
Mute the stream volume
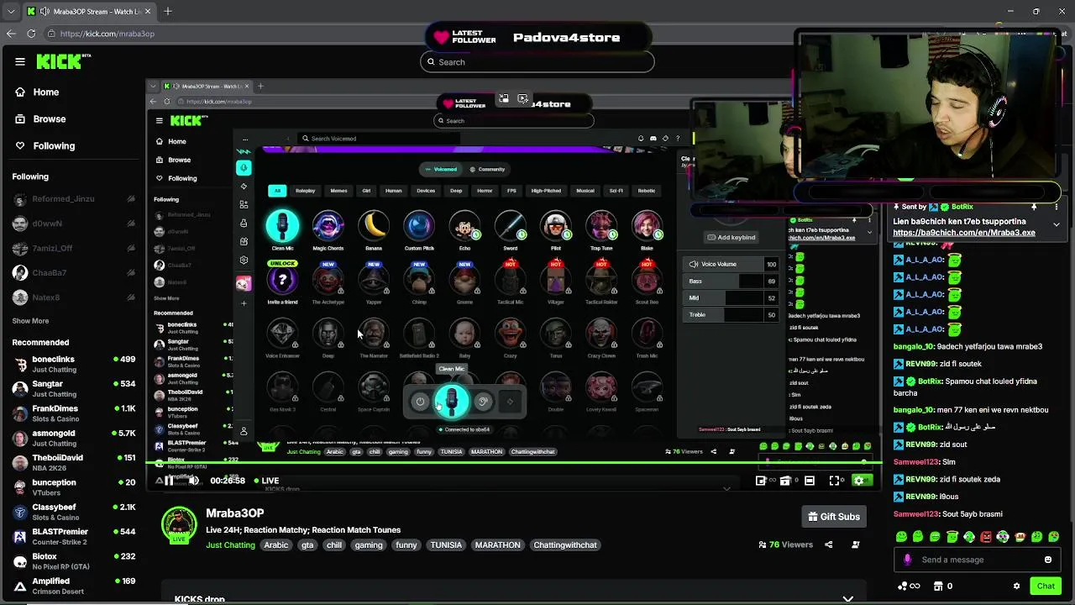(x=193, y=481)
